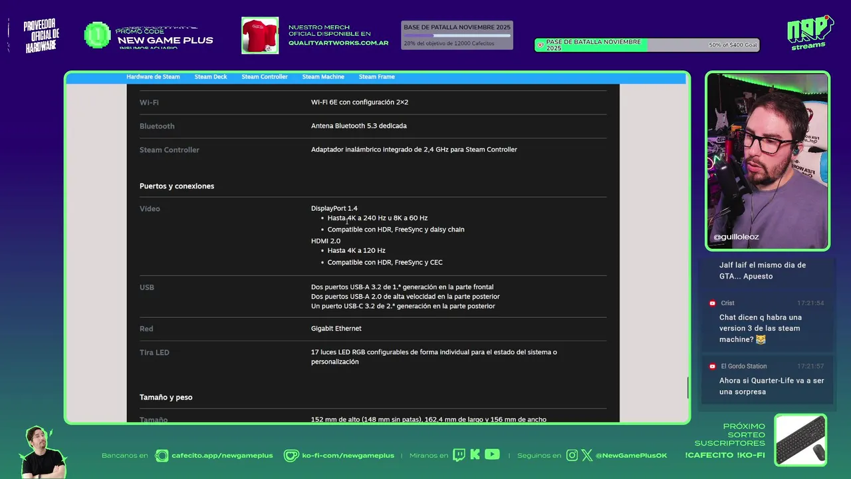Click the Ko-fi cup icon
851x479 pixels.
click(291, 456)
